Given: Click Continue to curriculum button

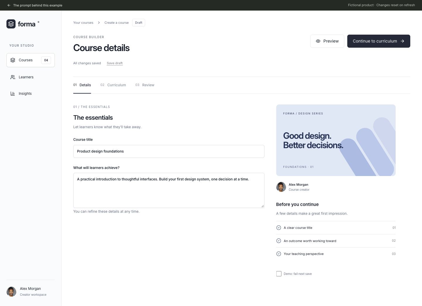Looking at the screenshot, I should coord(379,41).
